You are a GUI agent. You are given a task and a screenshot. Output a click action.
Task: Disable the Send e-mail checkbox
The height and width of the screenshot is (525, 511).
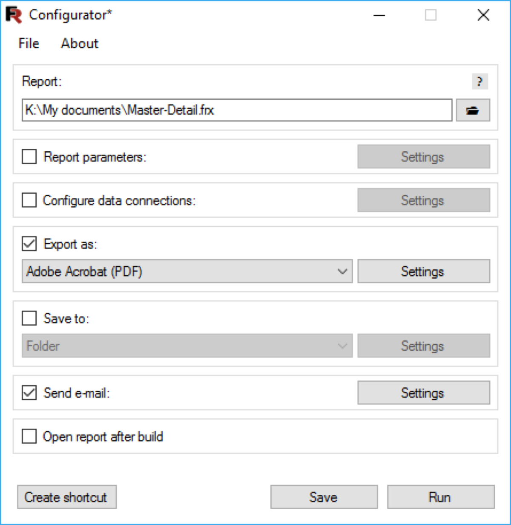pyautogui.click(x=29, y=392)
